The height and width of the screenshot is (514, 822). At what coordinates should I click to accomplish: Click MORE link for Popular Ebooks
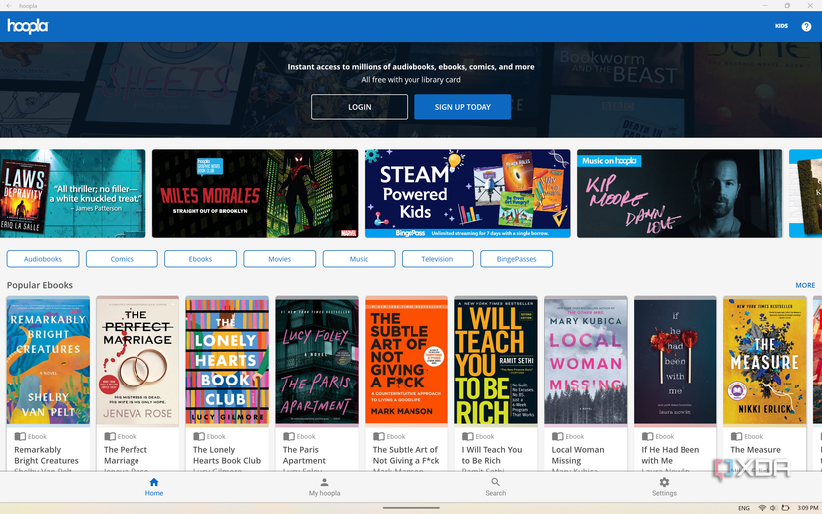coord(805,285)
